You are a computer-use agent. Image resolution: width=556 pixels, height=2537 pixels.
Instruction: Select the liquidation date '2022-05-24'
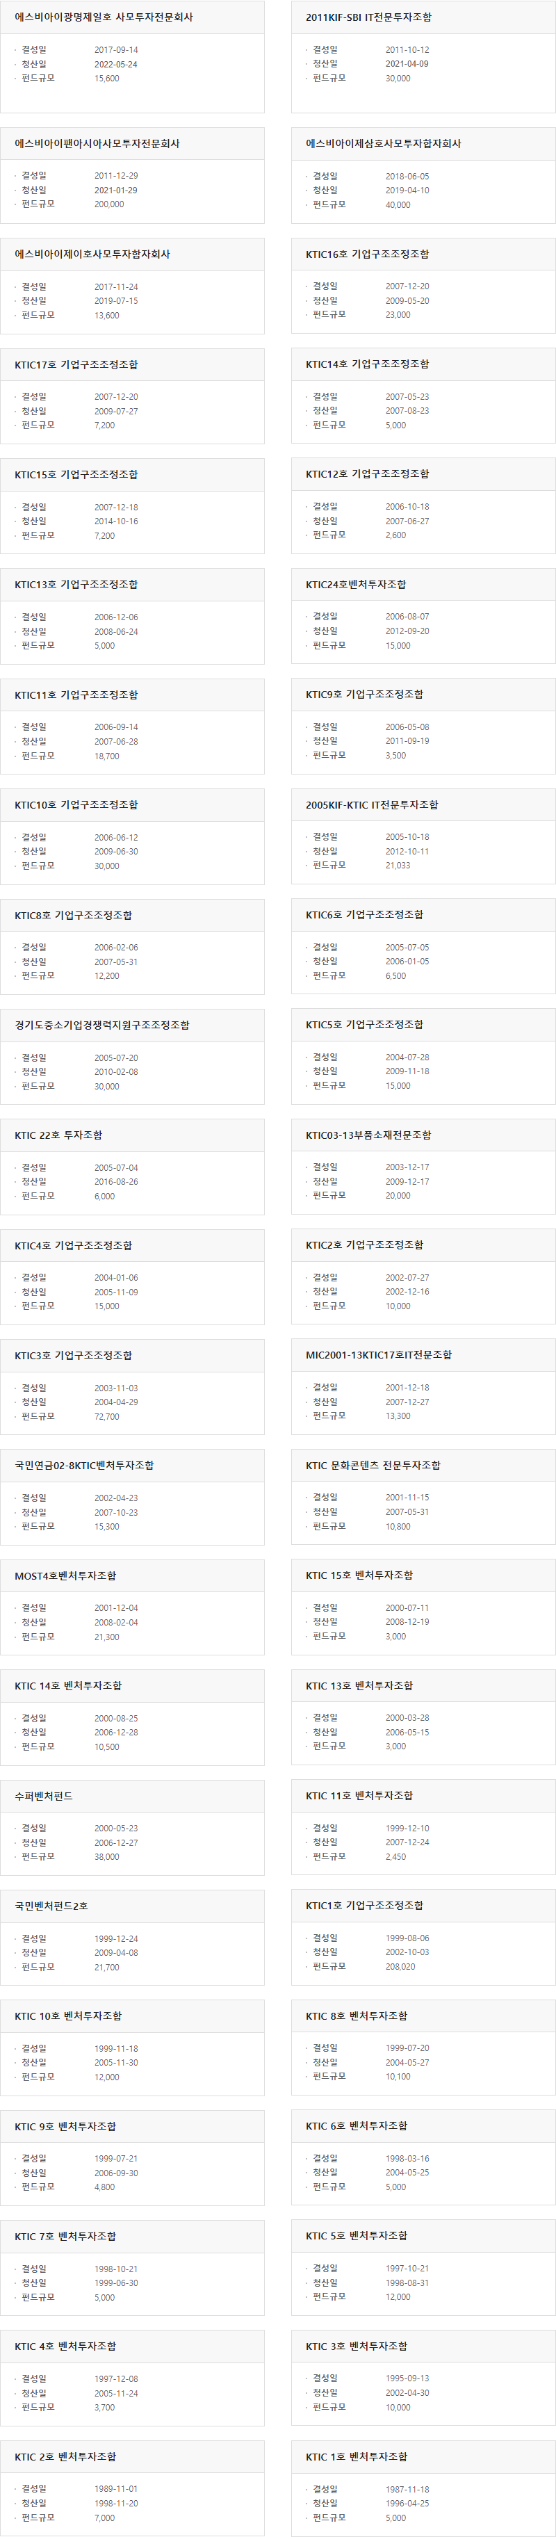[x=116, y=64]
